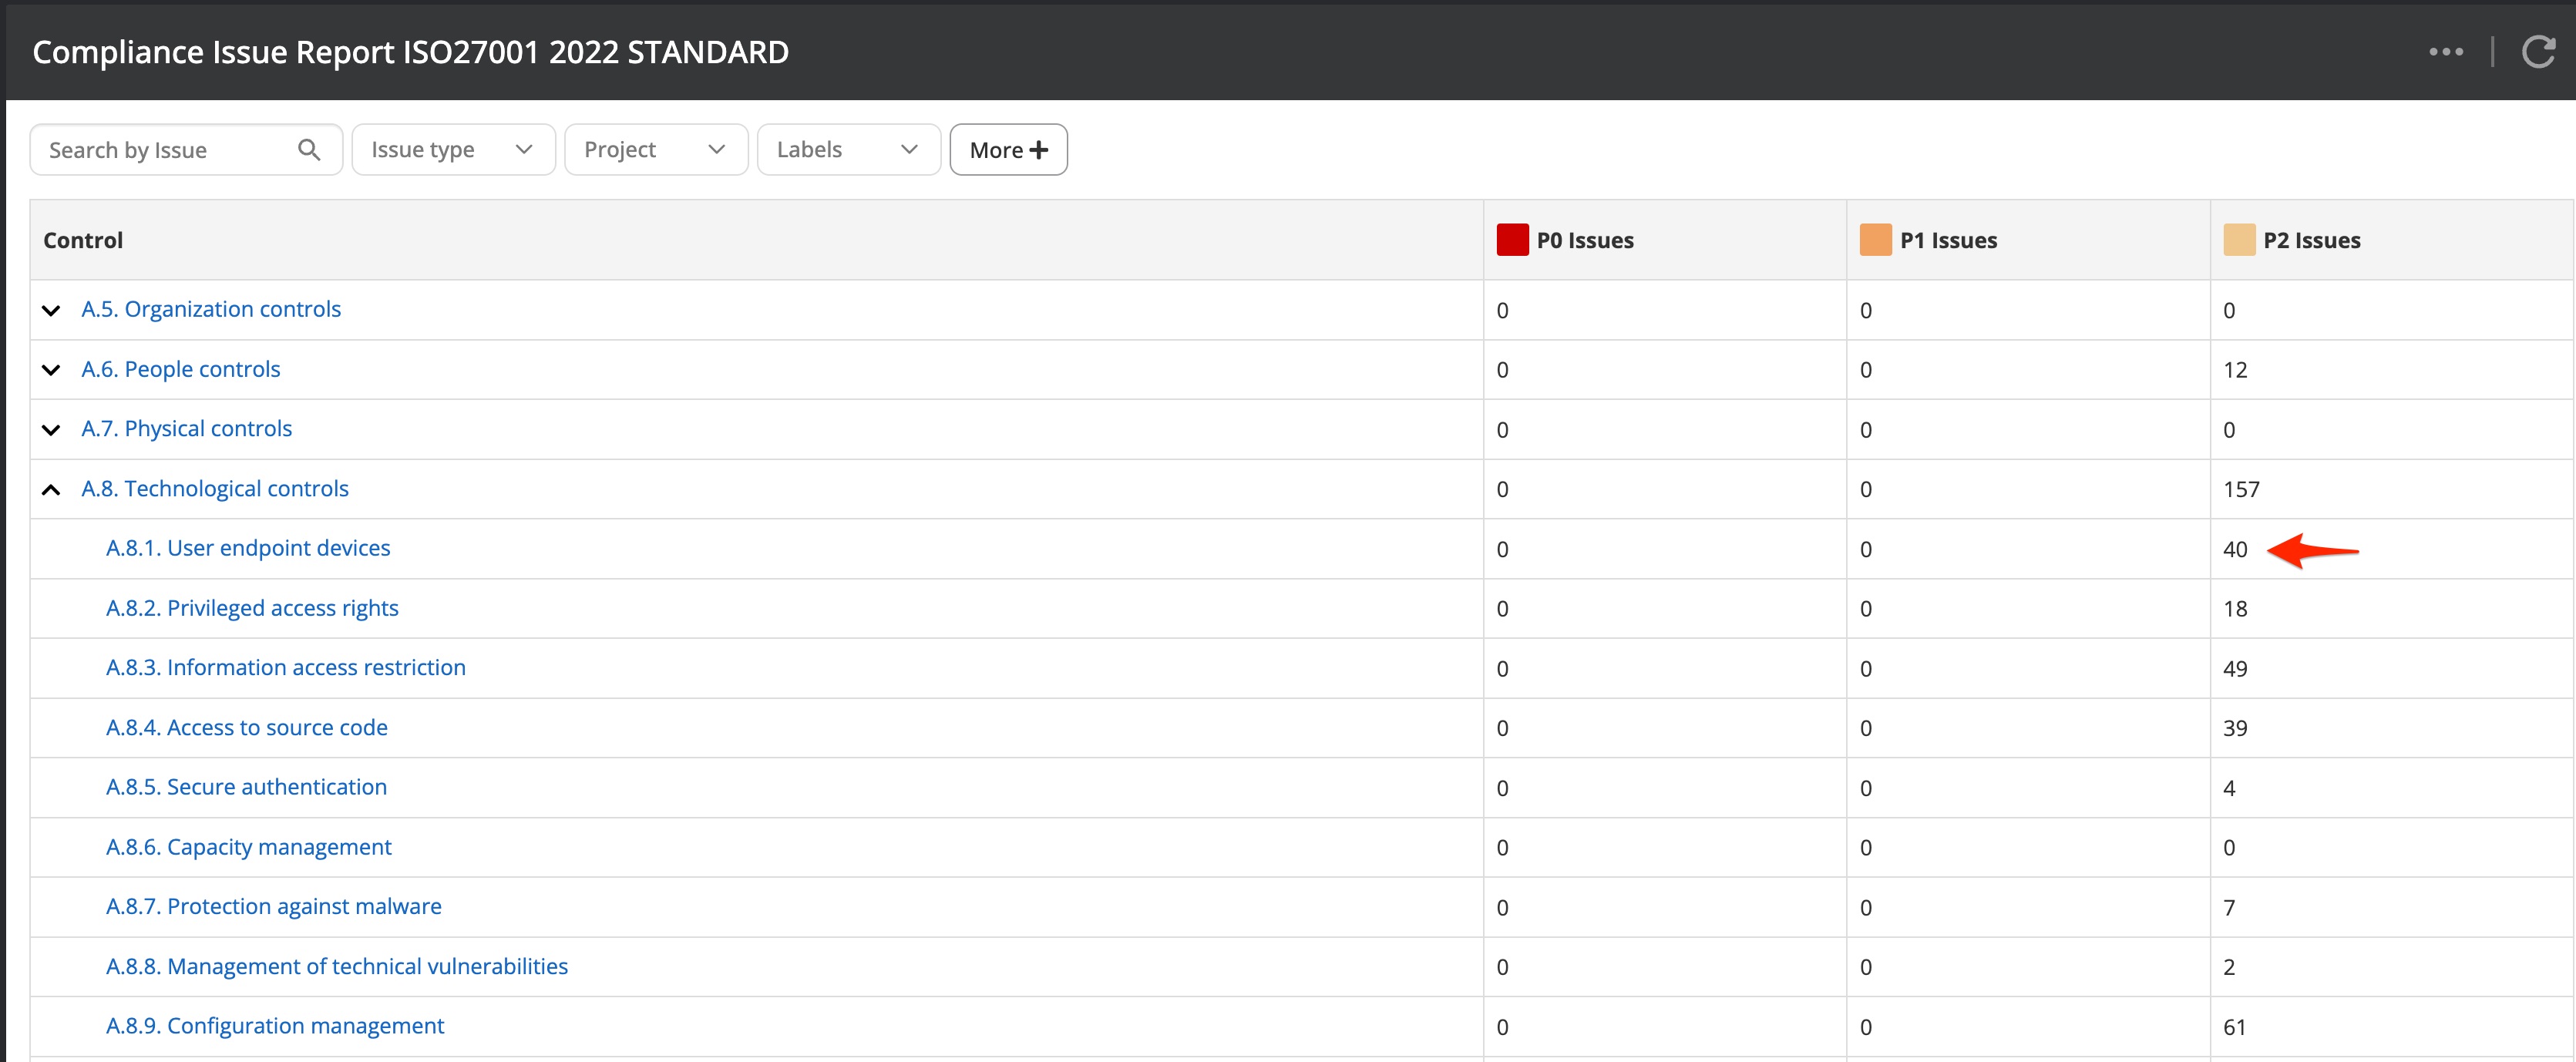Click the refresh report icon

2538,52
